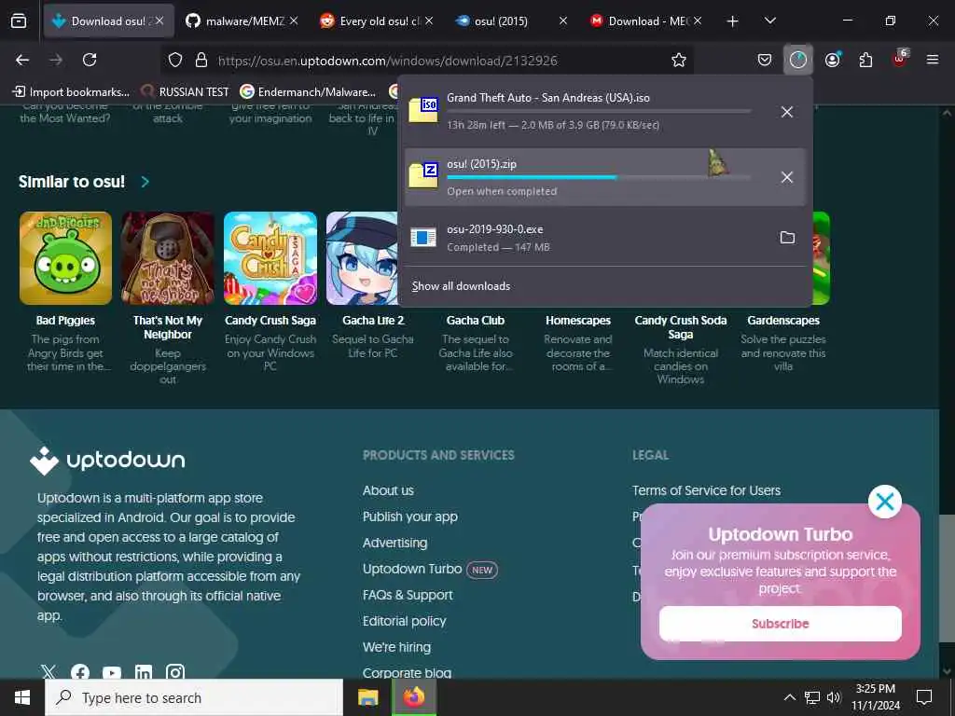Click Firefox taskbar icon
Viewport: 955px width, 716px height.
(x=414, y=697)
